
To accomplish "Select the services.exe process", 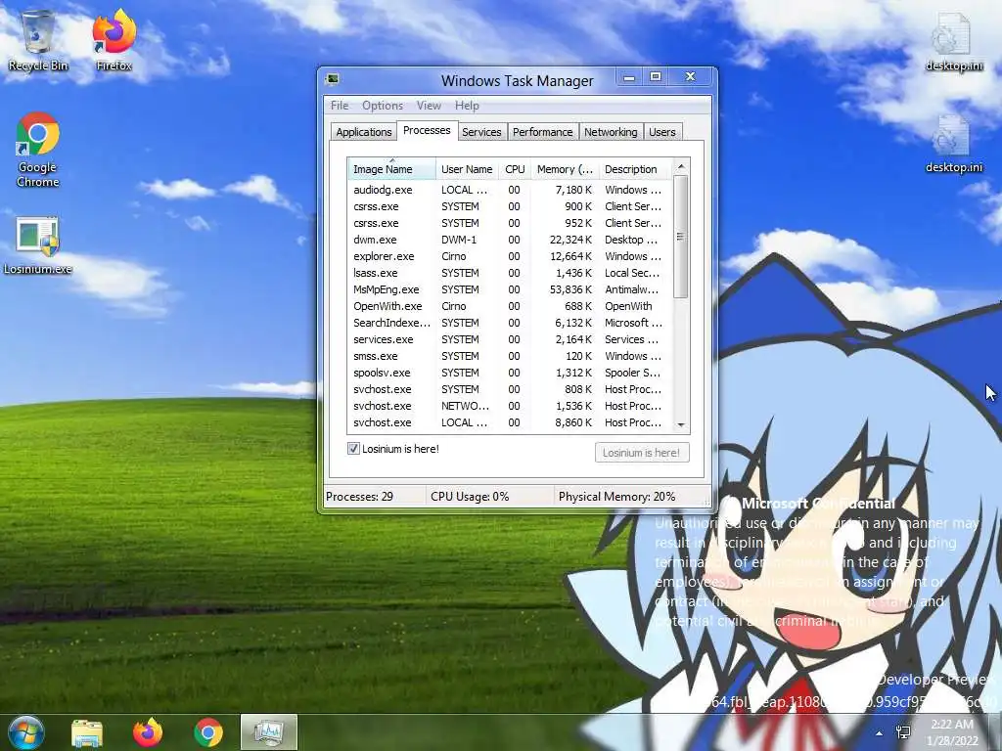I will 510,339.
